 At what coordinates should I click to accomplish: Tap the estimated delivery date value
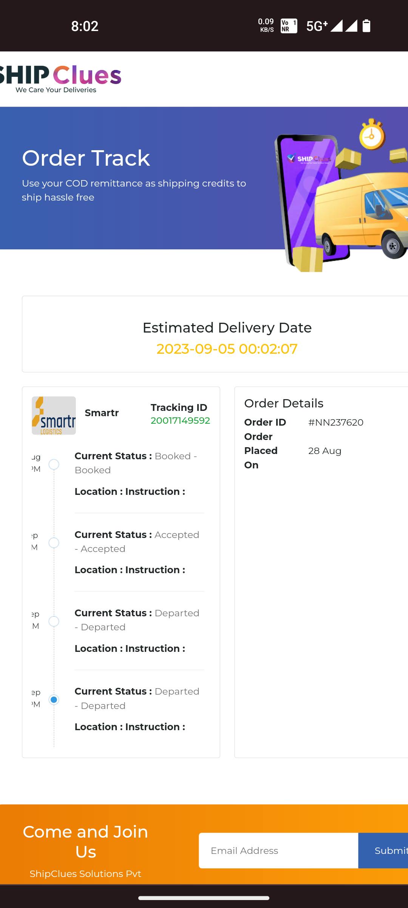click(227, 349)
